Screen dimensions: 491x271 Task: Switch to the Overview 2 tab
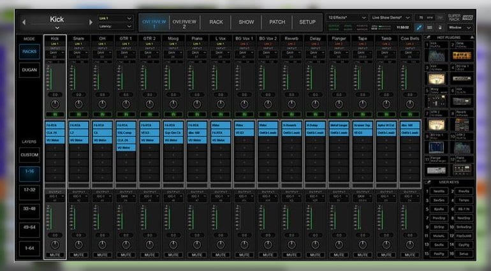[x=184, y=22]
